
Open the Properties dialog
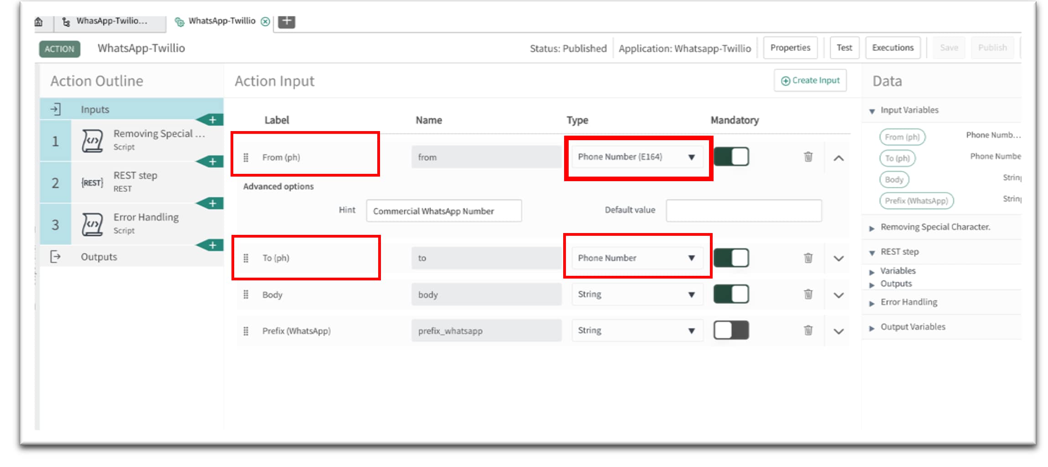pyautogui.click(x=790, y=48)
